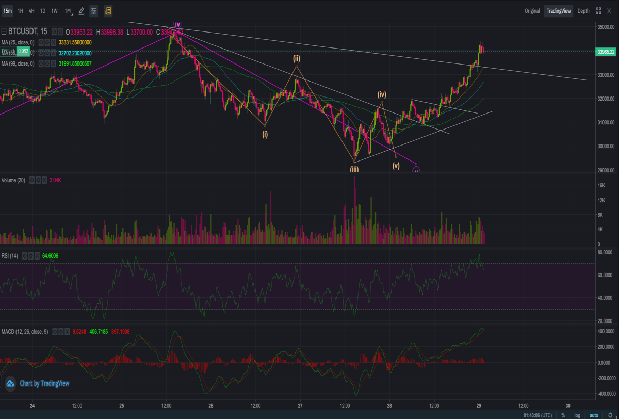This screenshot has height=419, width=619.
Task: Hide the RSI (14) indicator
Action: tap(25, 255)
